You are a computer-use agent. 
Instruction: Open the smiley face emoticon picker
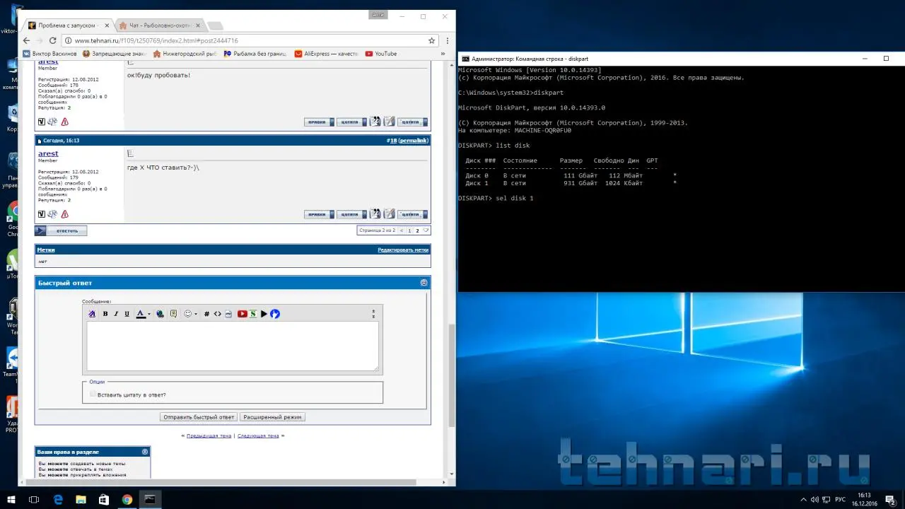point(187,314)
